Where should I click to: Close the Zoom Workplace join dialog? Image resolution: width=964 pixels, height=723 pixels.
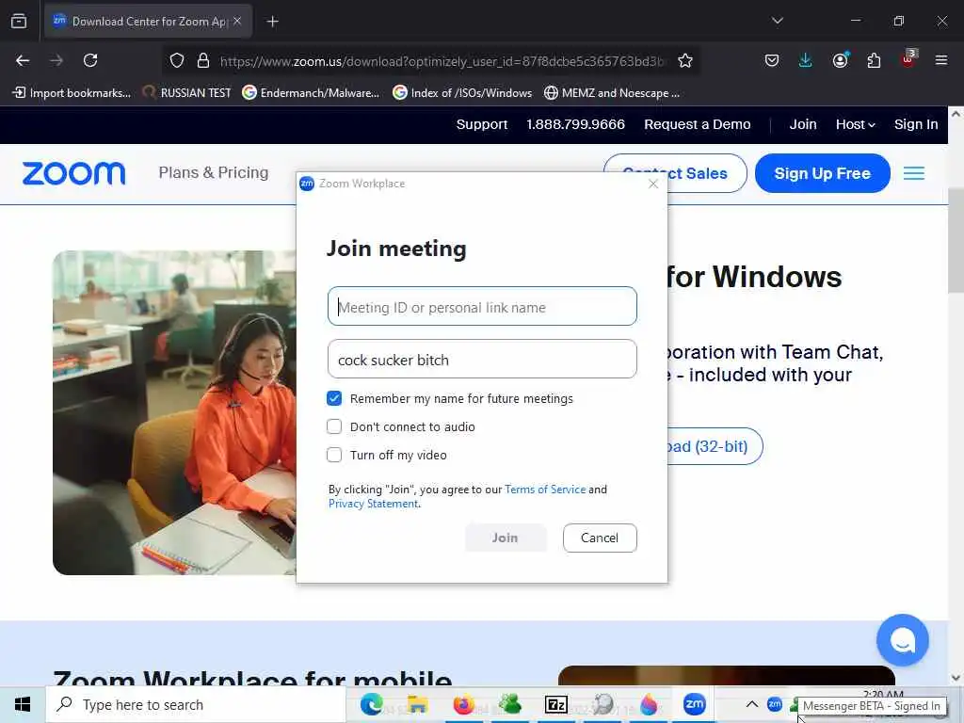pyautogui.click(x=653, y=184)
